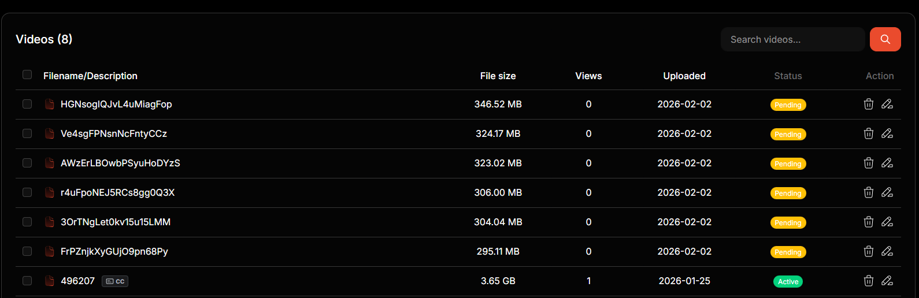Click the red search button
This screenshot has width=919, height=298.
coord(885,39)
